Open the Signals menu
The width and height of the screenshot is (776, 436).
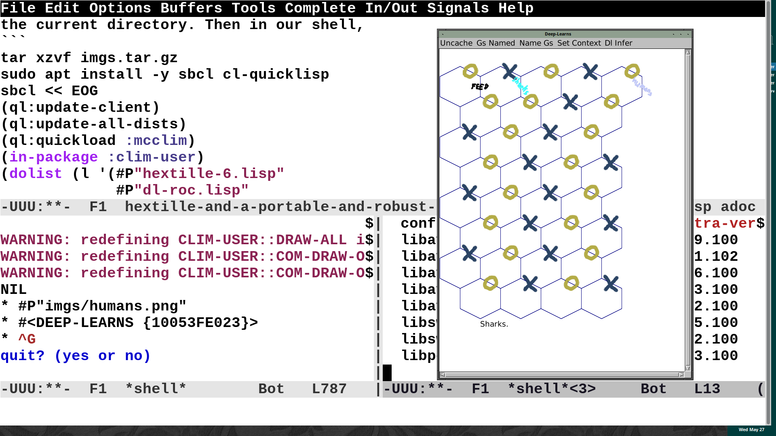tap(458, 8)
